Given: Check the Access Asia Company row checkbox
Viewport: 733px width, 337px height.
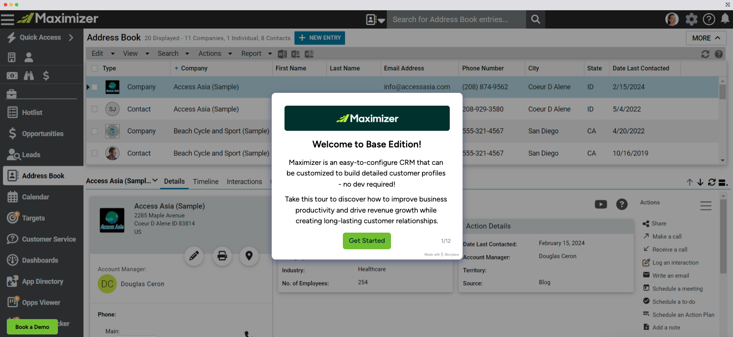Looking at the screenshot, I should (x=95, y=87).
